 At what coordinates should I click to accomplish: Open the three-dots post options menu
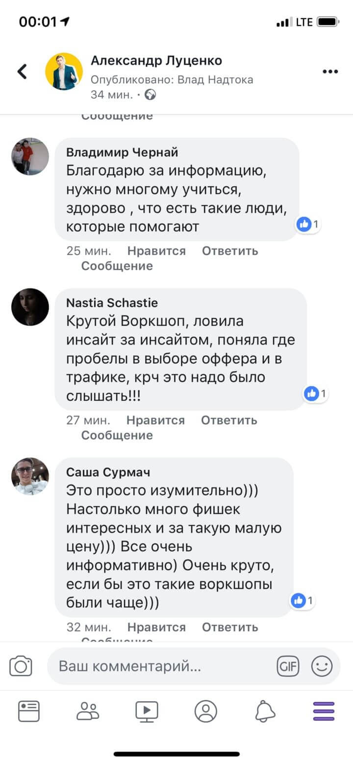tap(330, 72)
